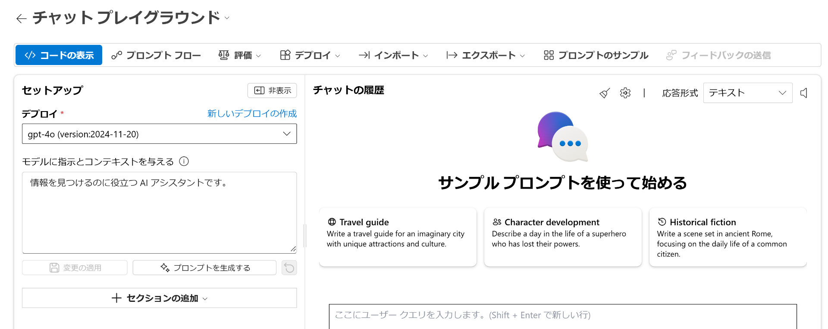Open プロンプトのサンプル gallery
The width and height of the screenshot is (828, 329).
(596, 55)
